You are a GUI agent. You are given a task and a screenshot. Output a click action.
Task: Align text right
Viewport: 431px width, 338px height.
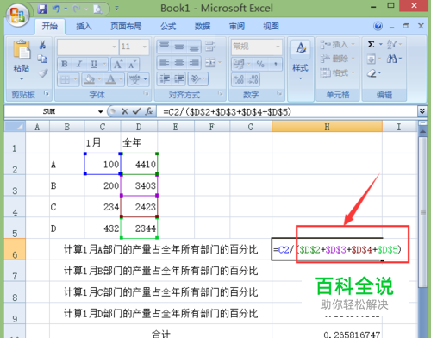tap(194, 62)
